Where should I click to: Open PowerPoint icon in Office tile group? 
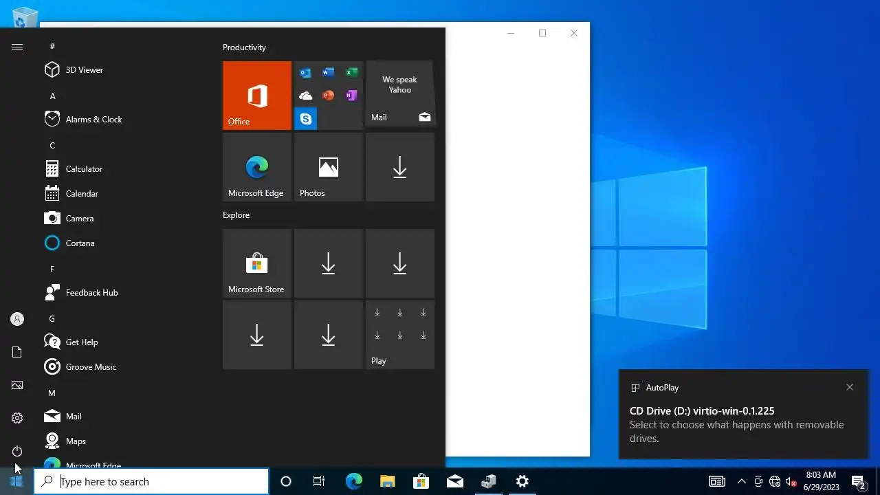click(x=329, y=96)
